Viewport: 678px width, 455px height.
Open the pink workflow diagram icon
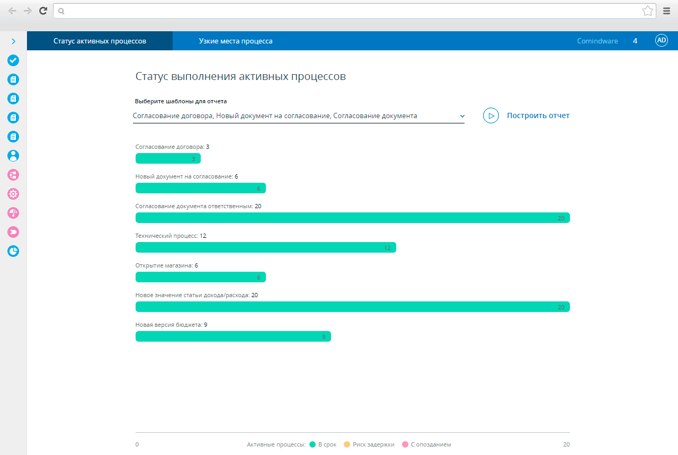click(13, 175)
